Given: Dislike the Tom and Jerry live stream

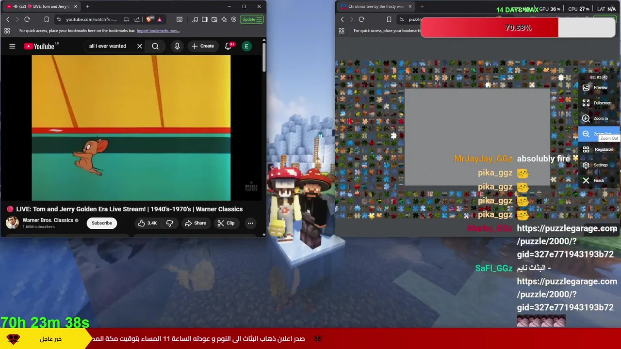Looking at the screenshot, I should coord(169,223).
